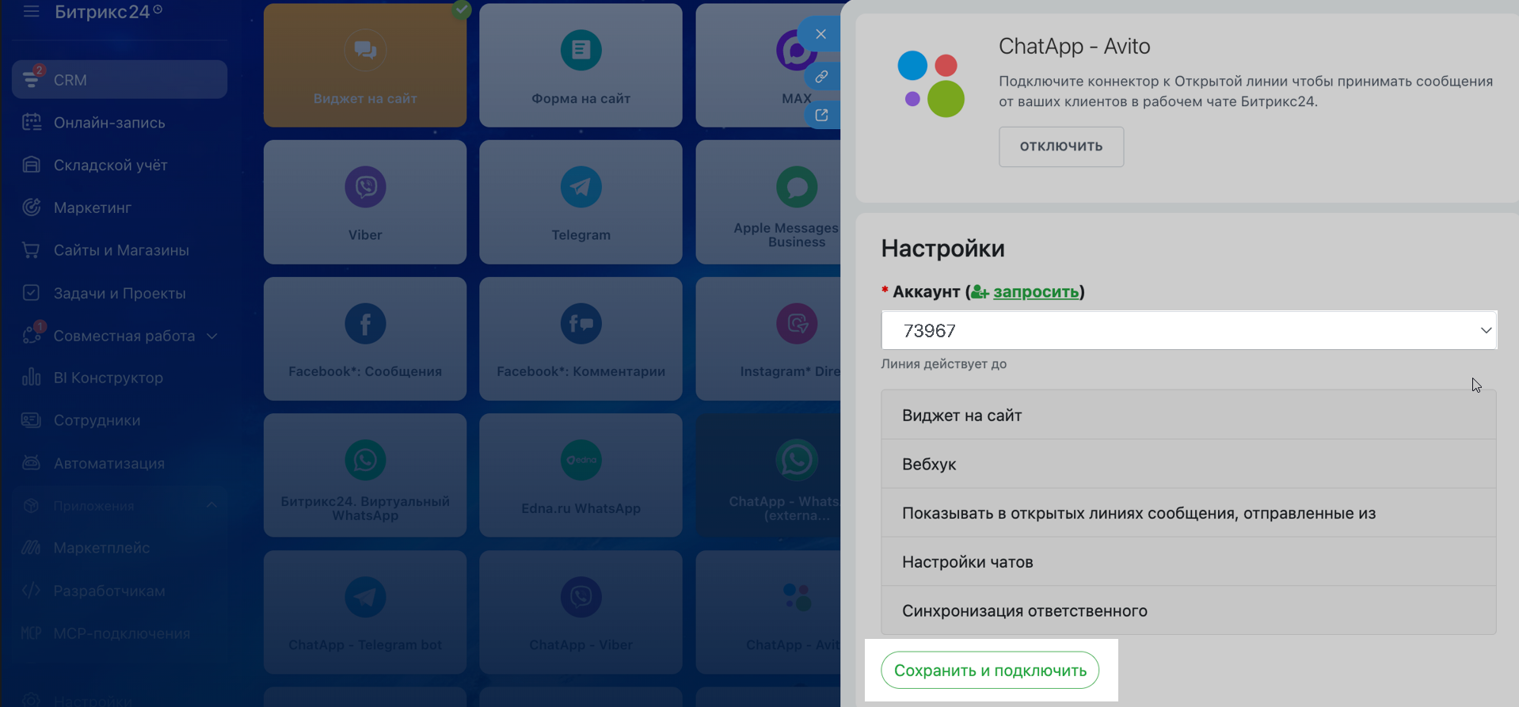This screenshot has height=707, width=1519.
Task: Click the copy link icon on the slider
Action: tap(821, 77)
